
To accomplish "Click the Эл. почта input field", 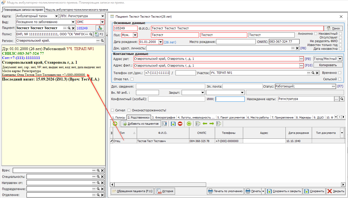I will [243, 86].
